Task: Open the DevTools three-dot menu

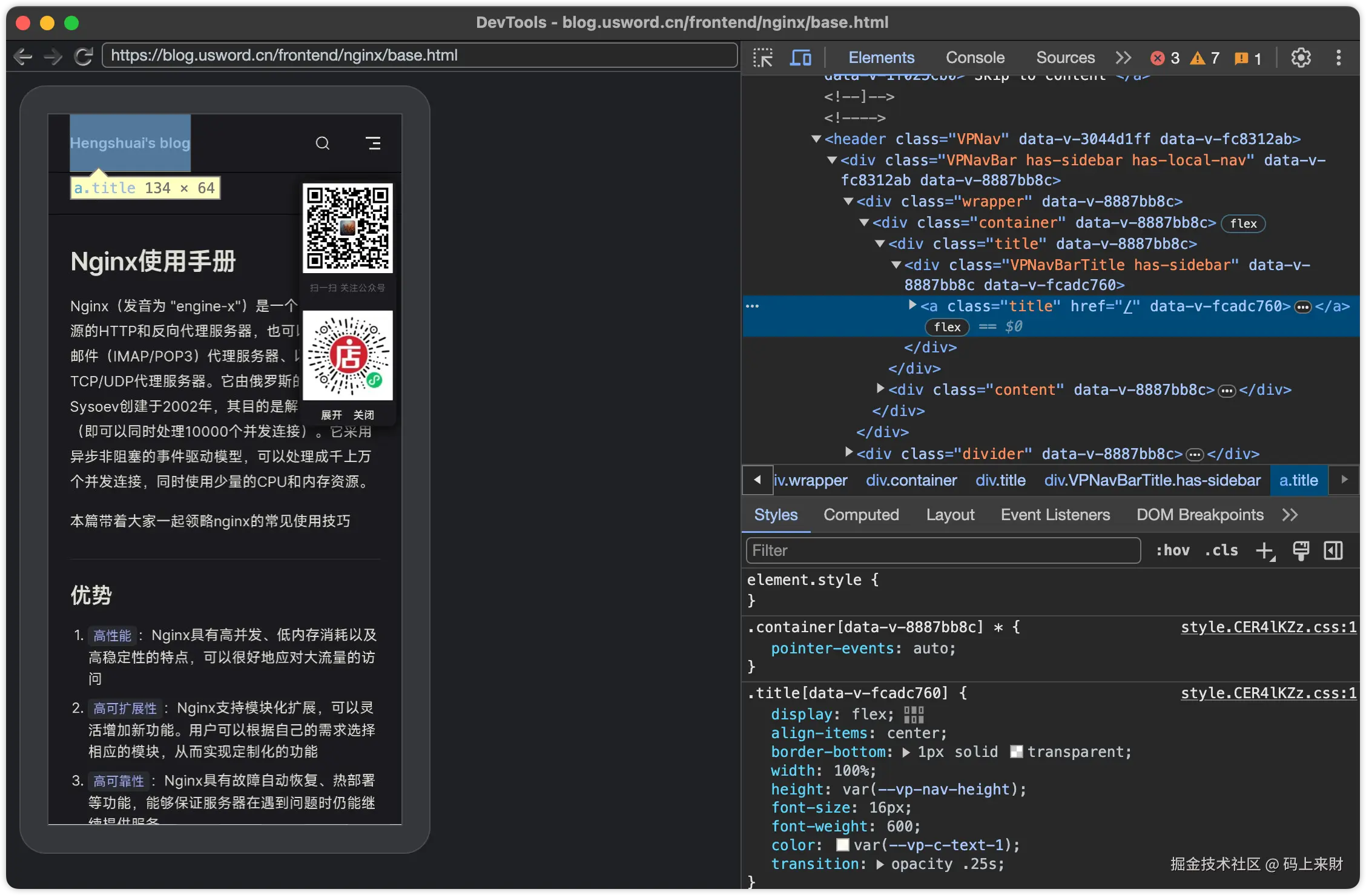Action: click(x=1339, y=58)
